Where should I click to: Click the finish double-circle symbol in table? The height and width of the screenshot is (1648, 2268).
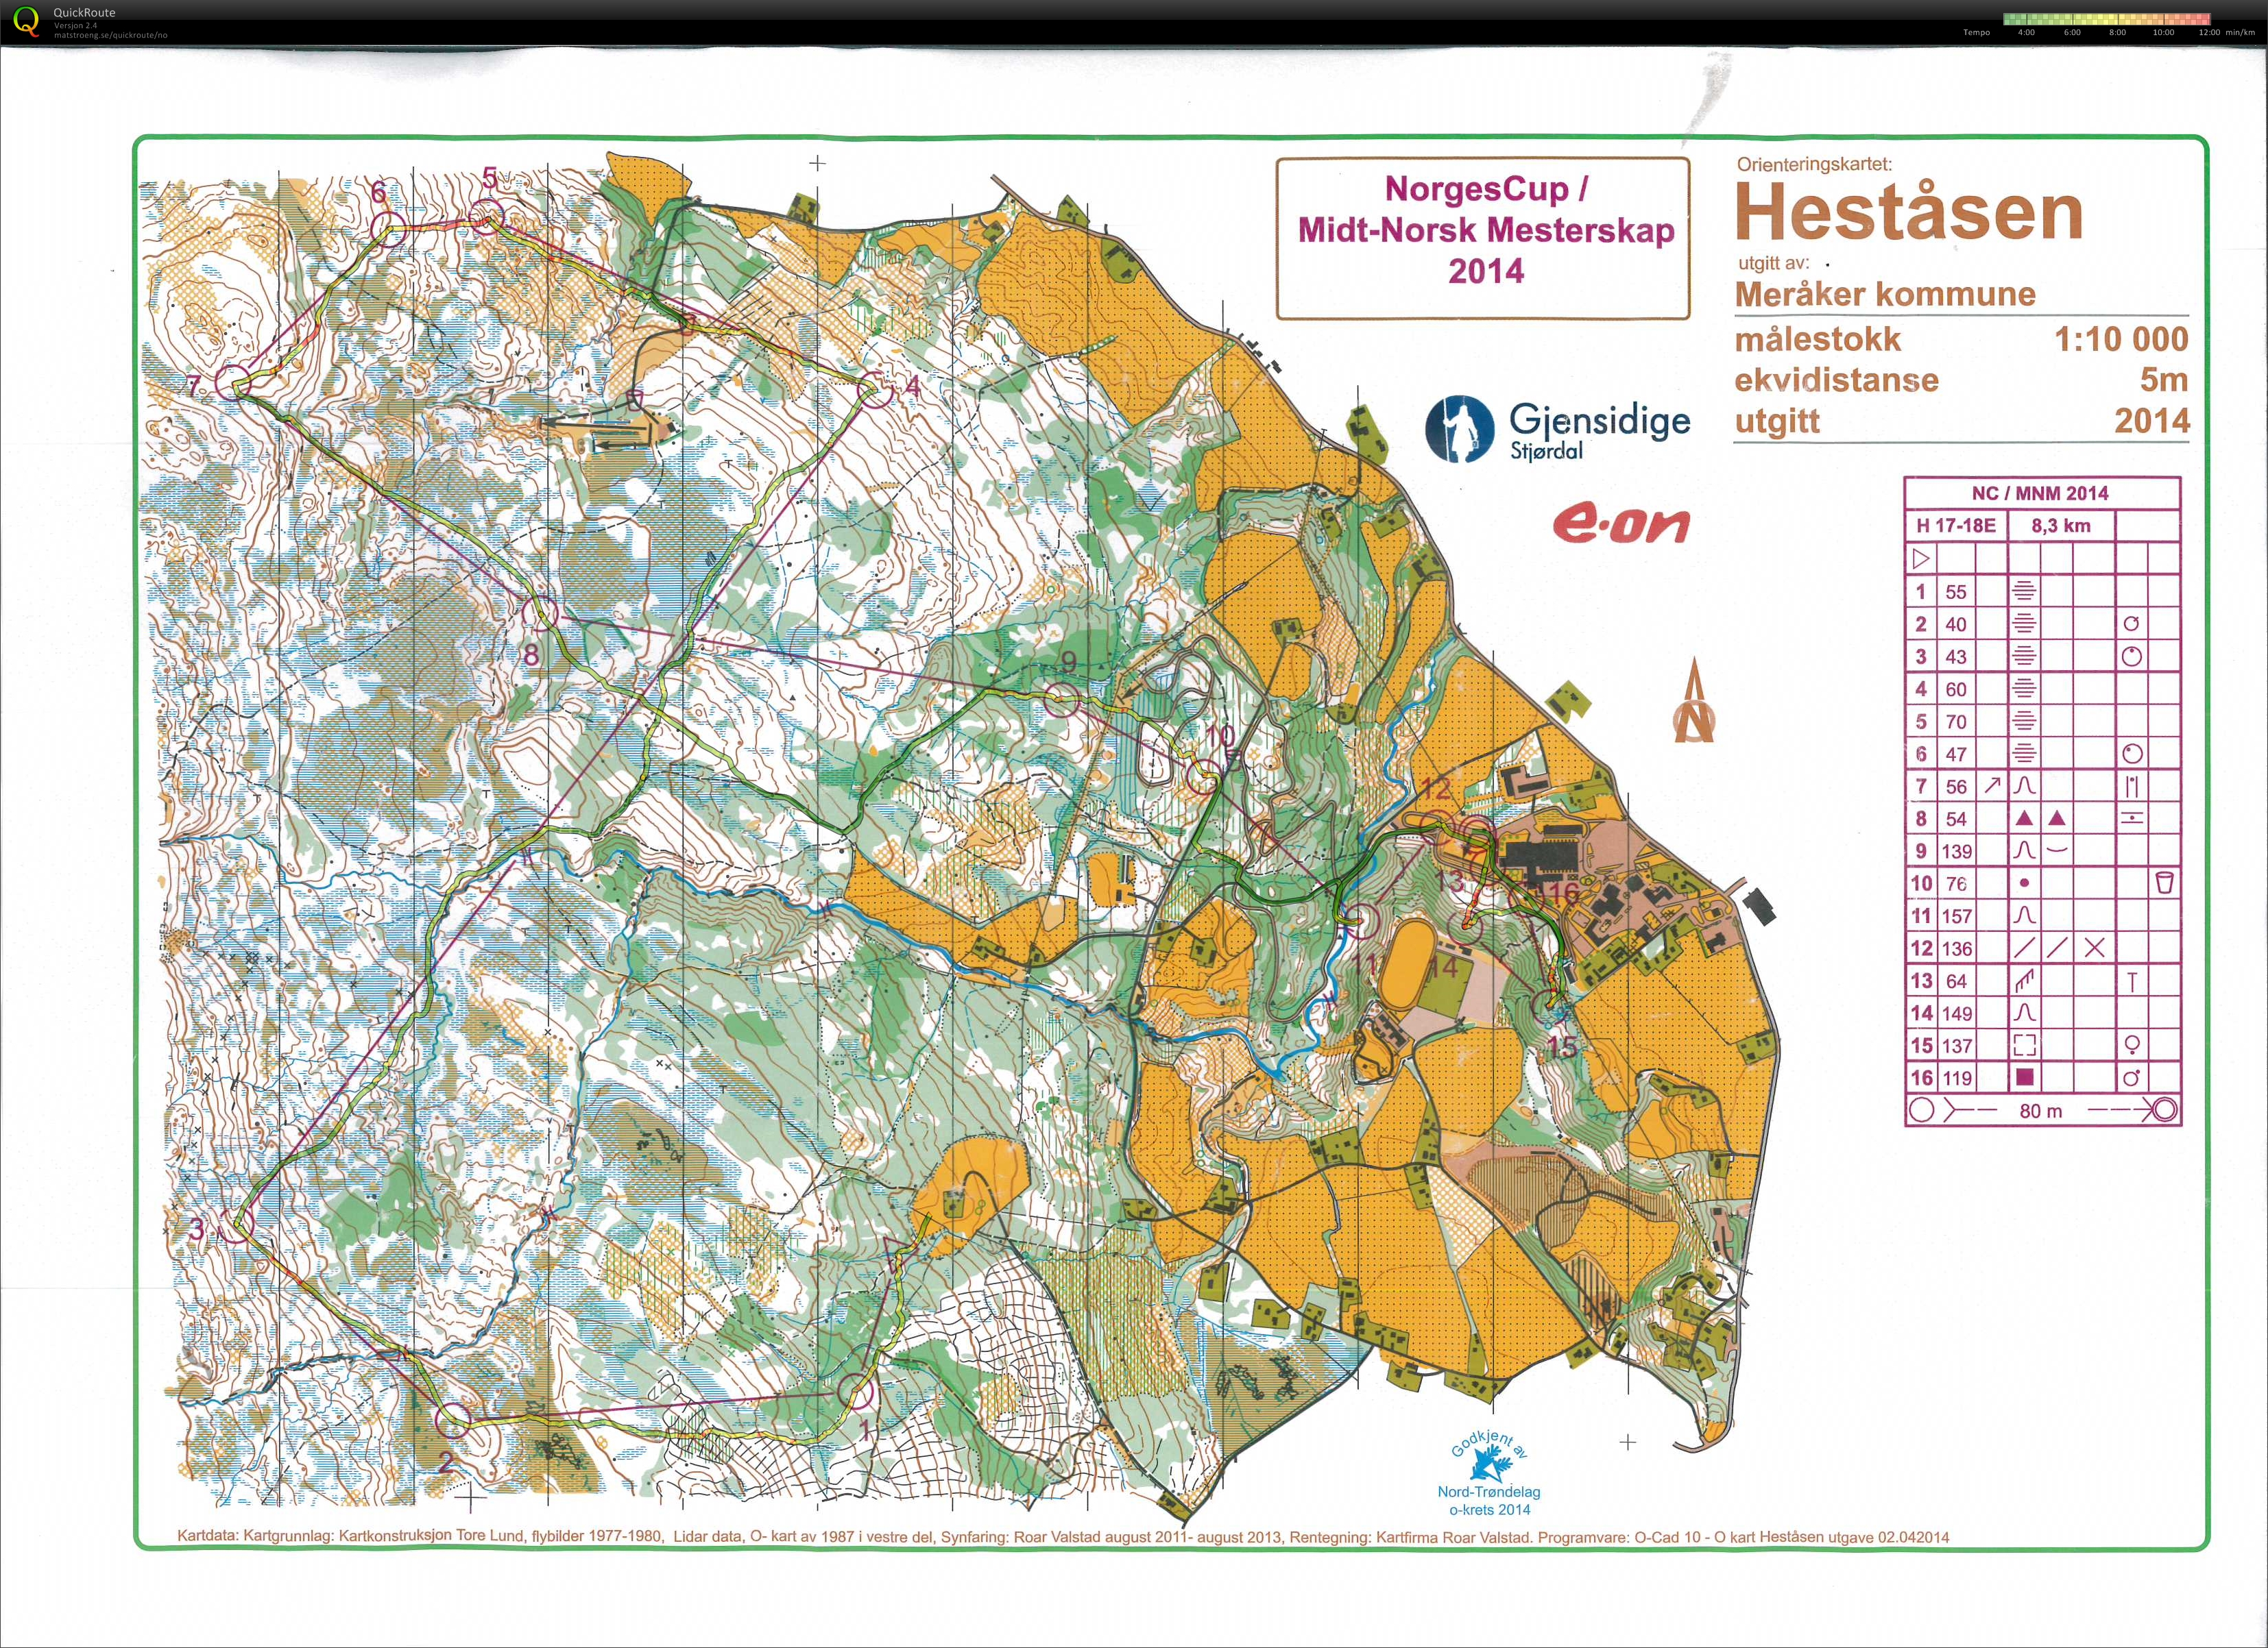(x=2166, y=1109)
